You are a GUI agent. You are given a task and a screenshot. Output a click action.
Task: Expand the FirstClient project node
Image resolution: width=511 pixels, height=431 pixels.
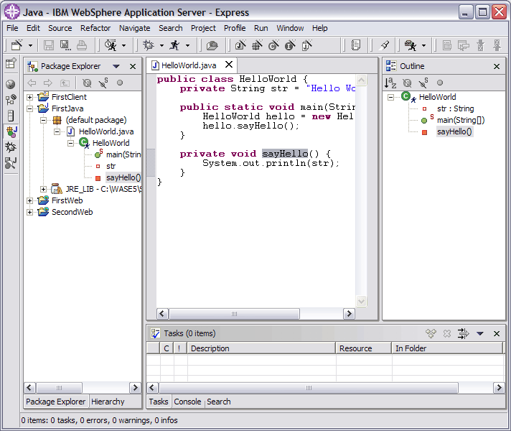pyautogui.click(x=29, y=97)
